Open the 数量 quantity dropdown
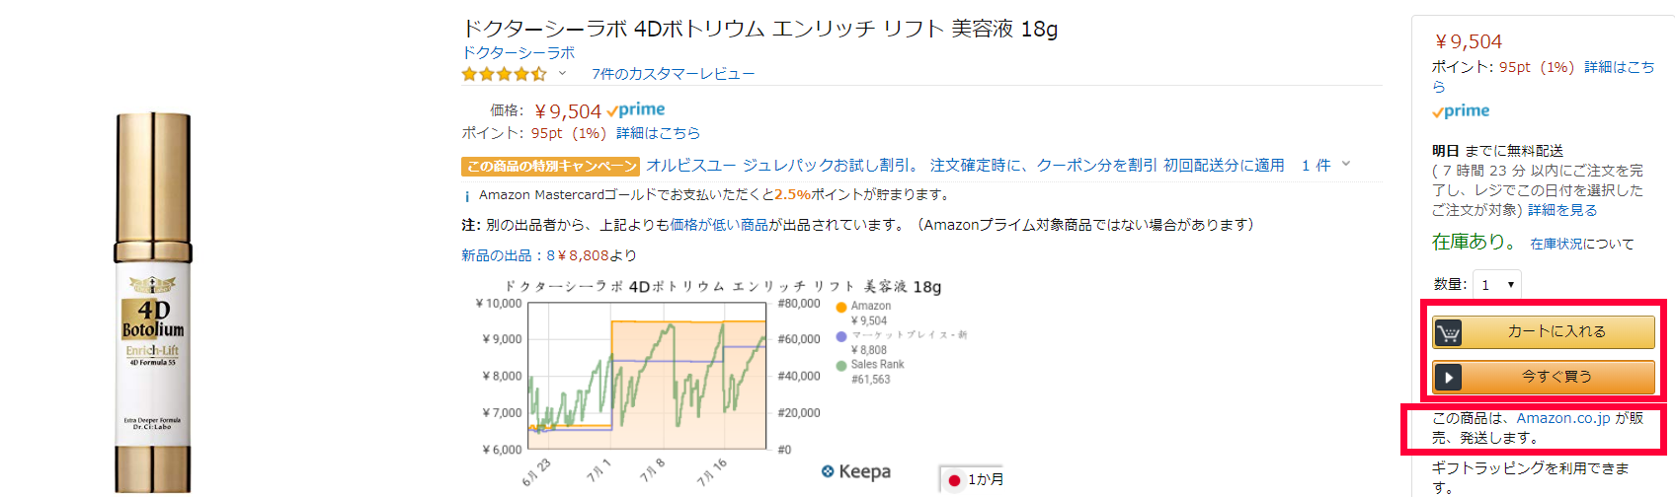The height and width of the screenshot is (497, 1675). 1497,285
